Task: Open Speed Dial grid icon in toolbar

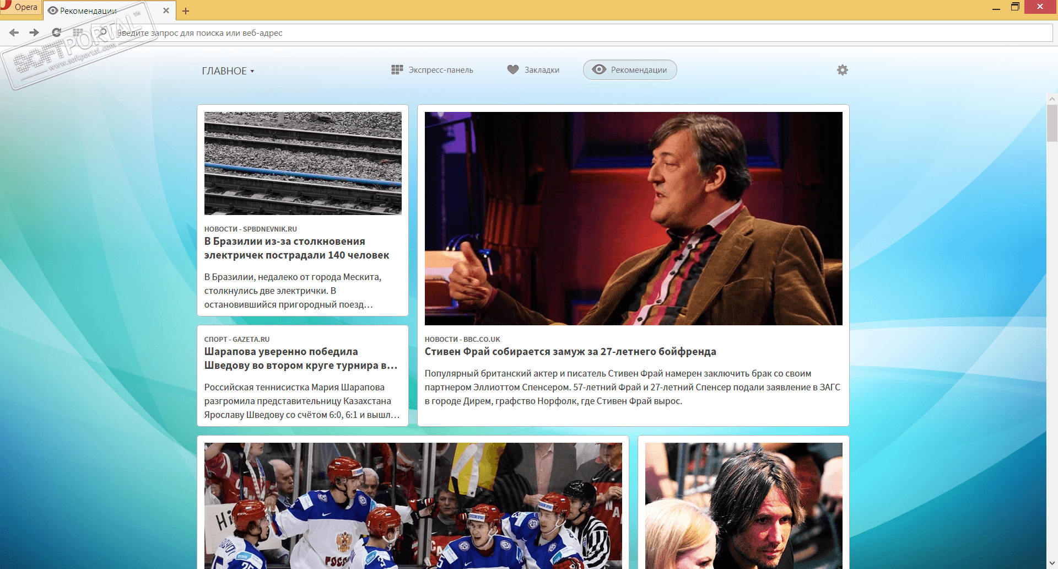Action: (78, 33)
